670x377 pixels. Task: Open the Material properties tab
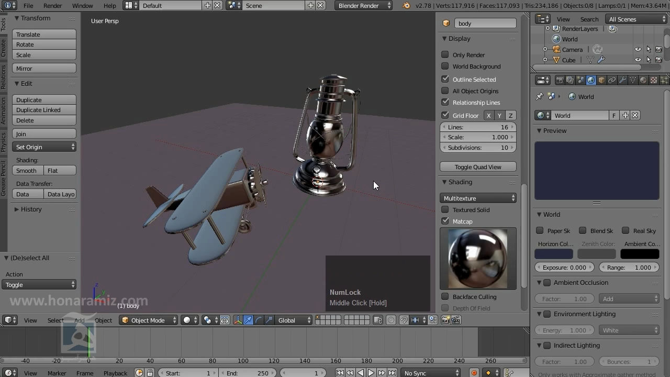coord(643,80)
